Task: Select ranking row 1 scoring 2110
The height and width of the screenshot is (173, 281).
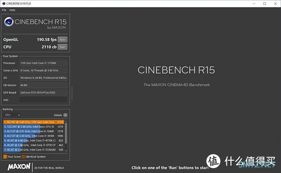Action: [x=34, y=122]
